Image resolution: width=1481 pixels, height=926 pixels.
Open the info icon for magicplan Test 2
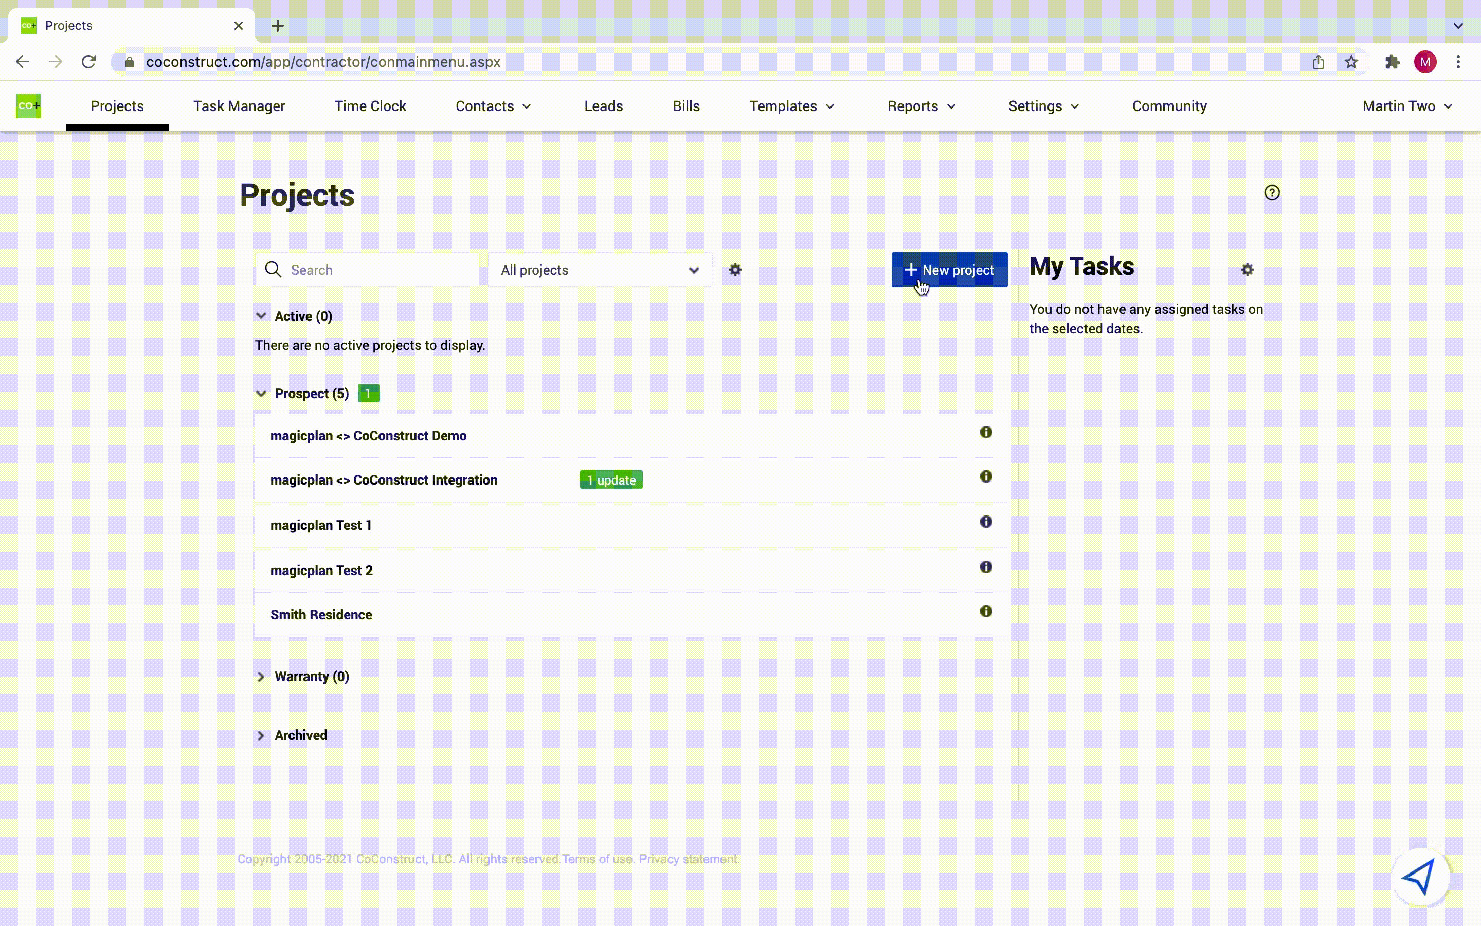click(x=985, y=566)
